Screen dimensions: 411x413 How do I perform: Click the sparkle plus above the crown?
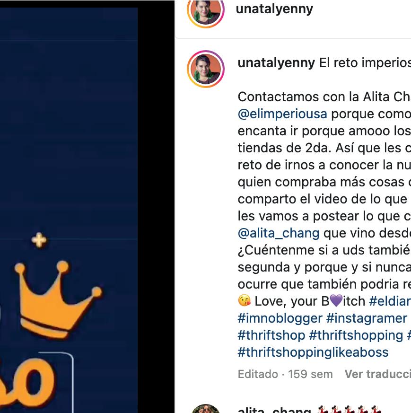(39, 240)
